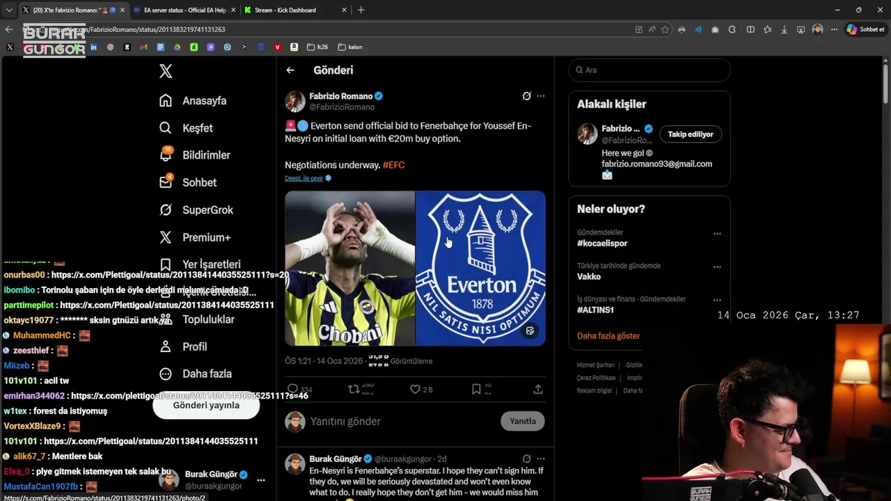Click the Ara search box

[649, 70]
